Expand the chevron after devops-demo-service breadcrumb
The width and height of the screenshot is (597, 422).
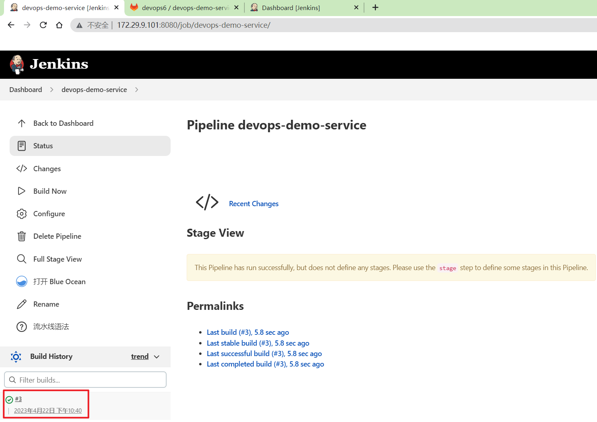click(x=137, y=90)
